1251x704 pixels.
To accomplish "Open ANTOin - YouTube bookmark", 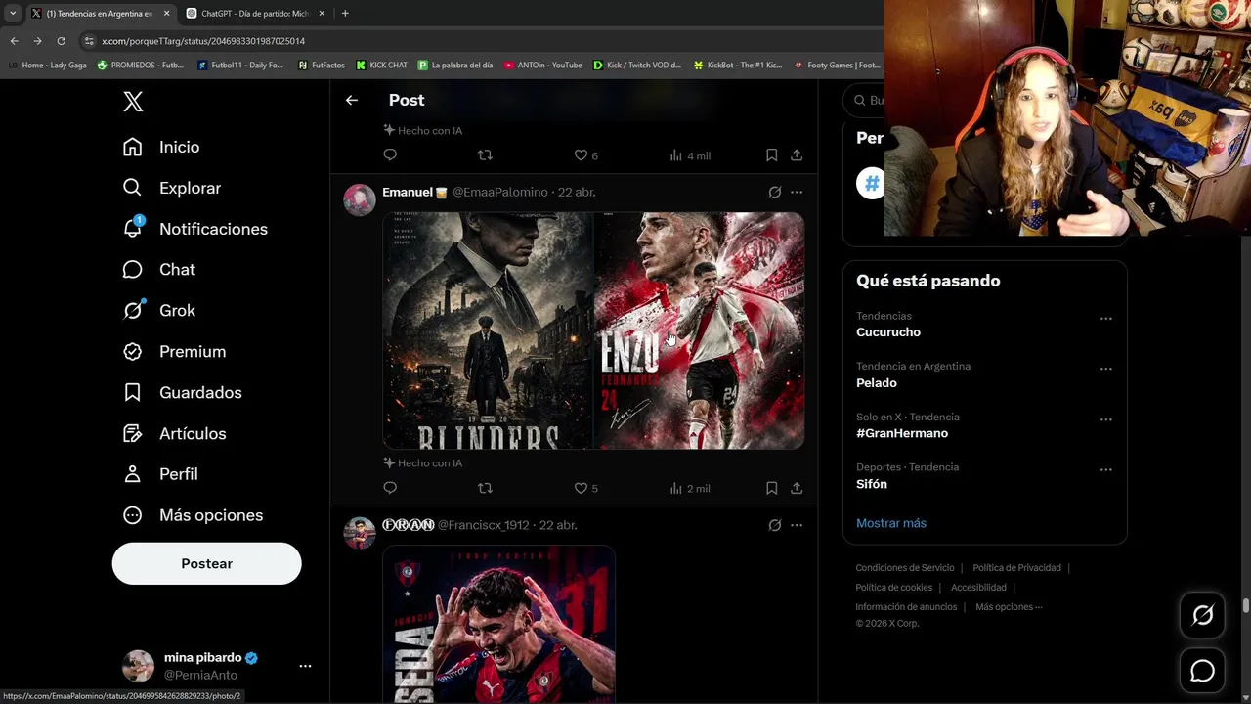I will (x=542, y=66).
